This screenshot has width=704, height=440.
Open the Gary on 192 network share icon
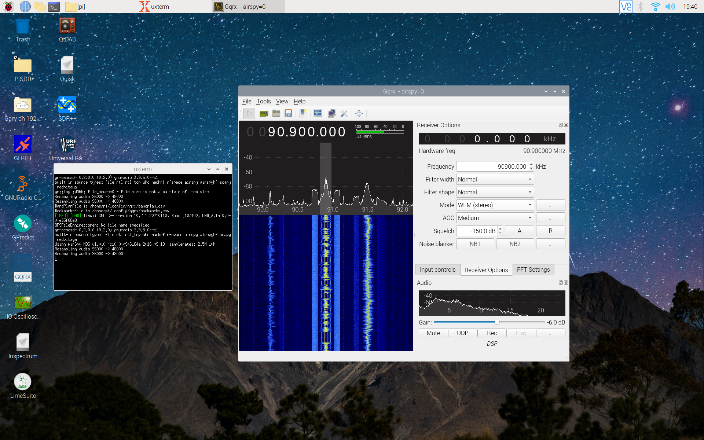(x=23, y=109)
